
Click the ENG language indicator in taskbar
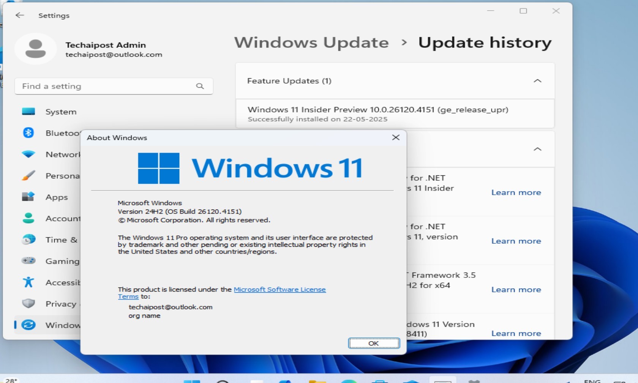coord(592,381)
